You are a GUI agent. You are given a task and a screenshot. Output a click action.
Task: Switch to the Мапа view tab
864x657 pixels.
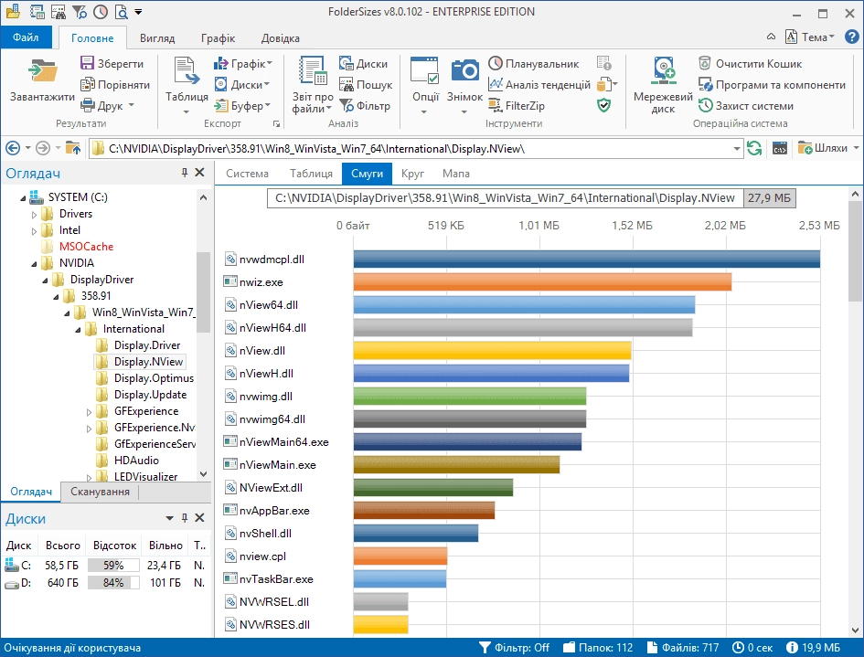[455, 174]
